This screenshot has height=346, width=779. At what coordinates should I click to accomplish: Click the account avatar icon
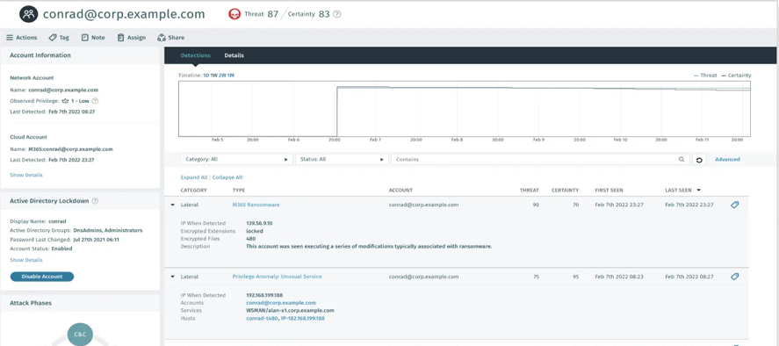tap(28, 14)
